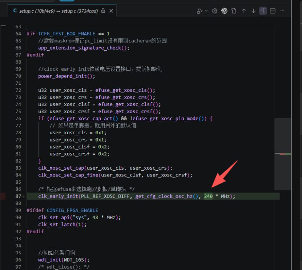Screen dimensions: 302x270
Task: Click app_extension_signature_check on line 66
Action: click(80, 48)
